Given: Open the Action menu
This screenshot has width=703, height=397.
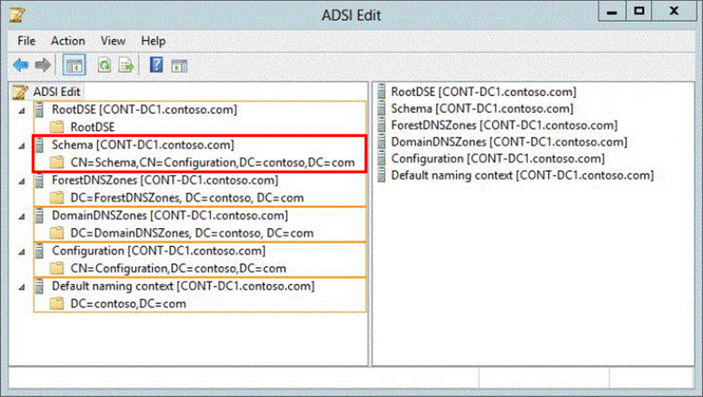Looking at the screenshot, I should [68, 41].
